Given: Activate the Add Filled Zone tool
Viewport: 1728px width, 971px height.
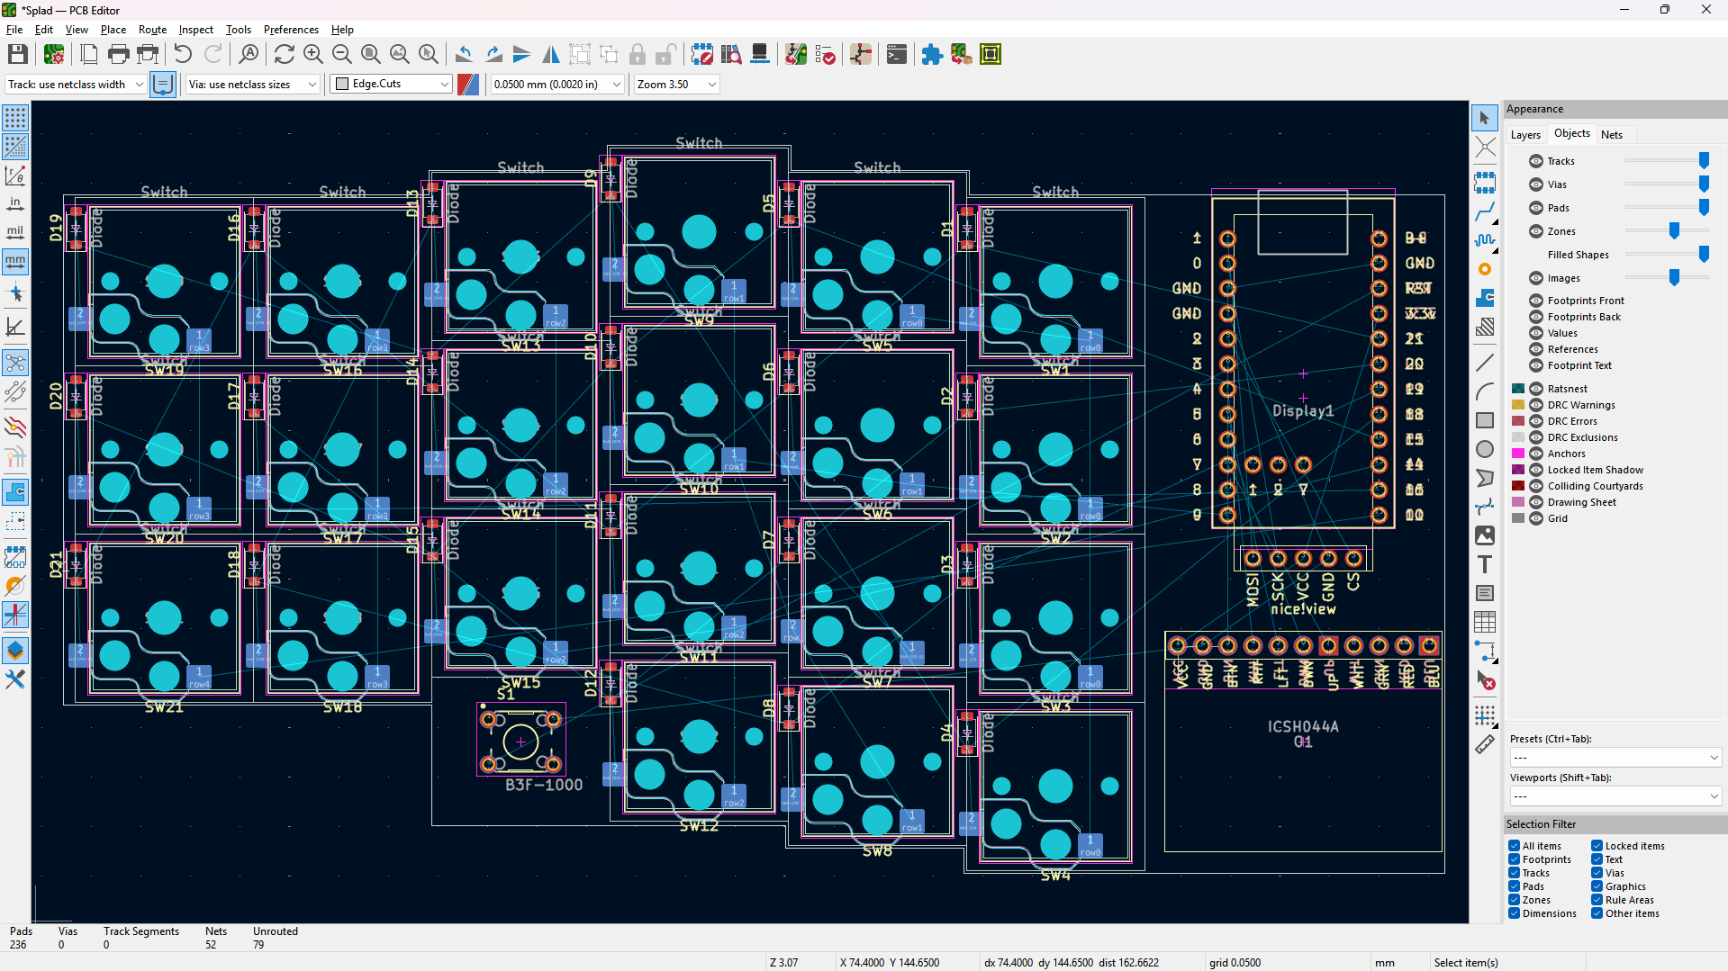Looking at the screenshot, I should click(1485, 298).
